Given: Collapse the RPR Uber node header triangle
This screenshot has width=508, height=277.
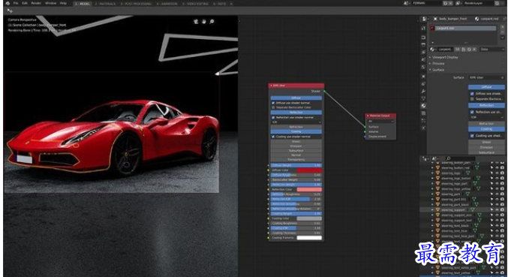Looking at the screenshot, I should point(271,86).
